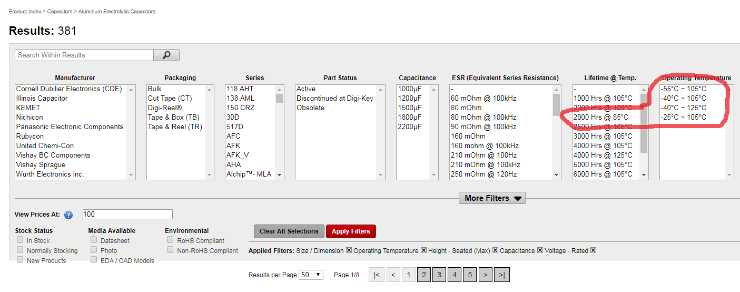
Task: Check EDA / CAD Models option
Action: coord(94,260)
